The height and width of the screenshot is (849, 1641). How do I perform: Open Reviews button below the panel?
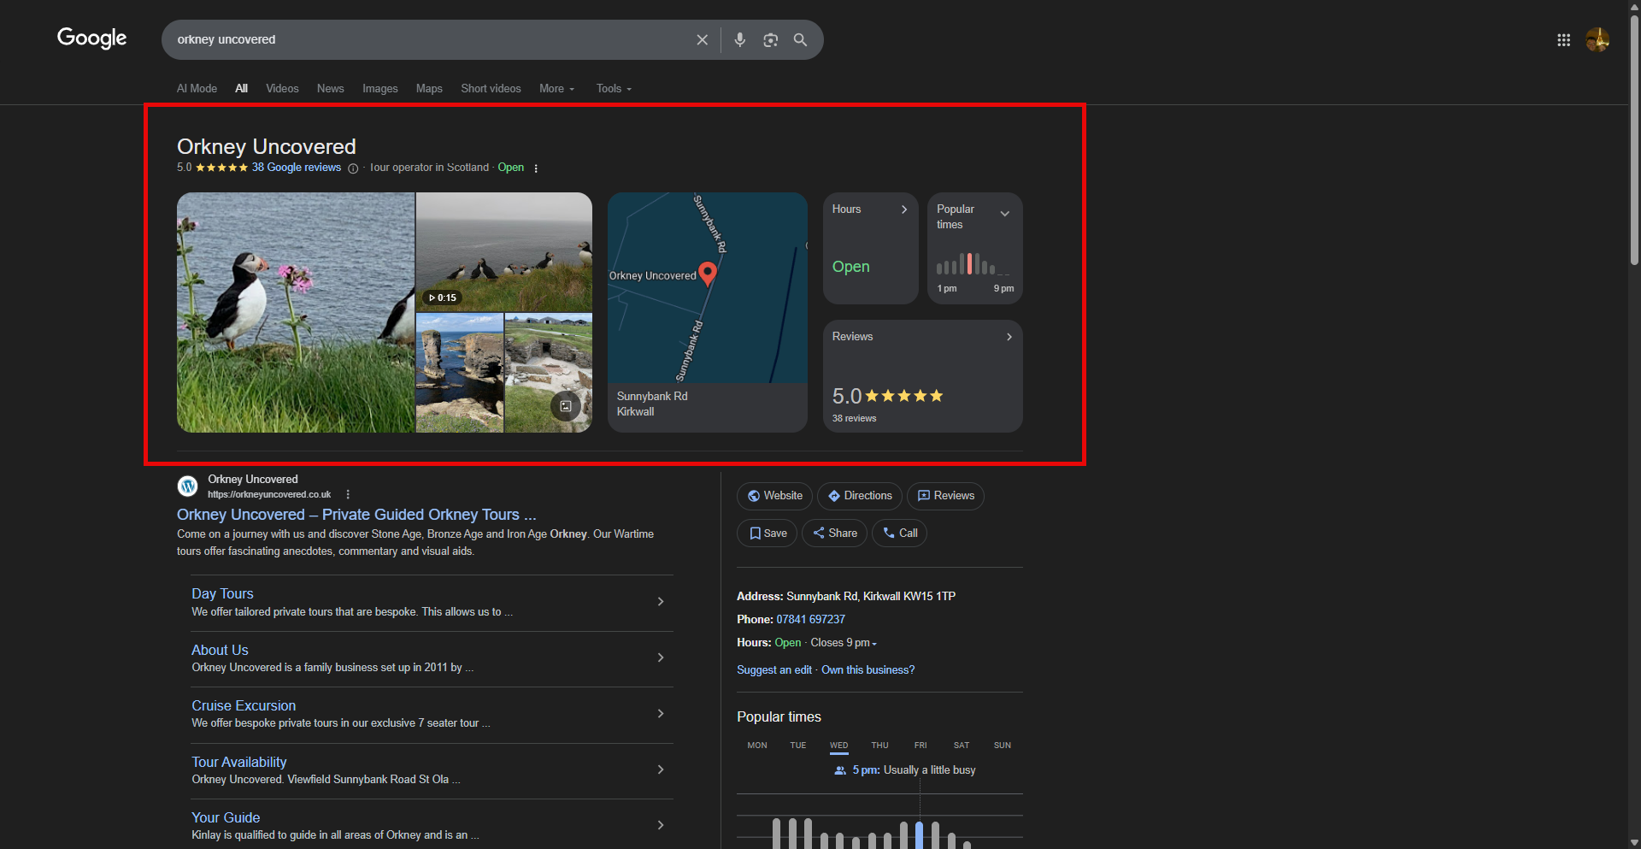pyautogui.click(x=945, y=496)
